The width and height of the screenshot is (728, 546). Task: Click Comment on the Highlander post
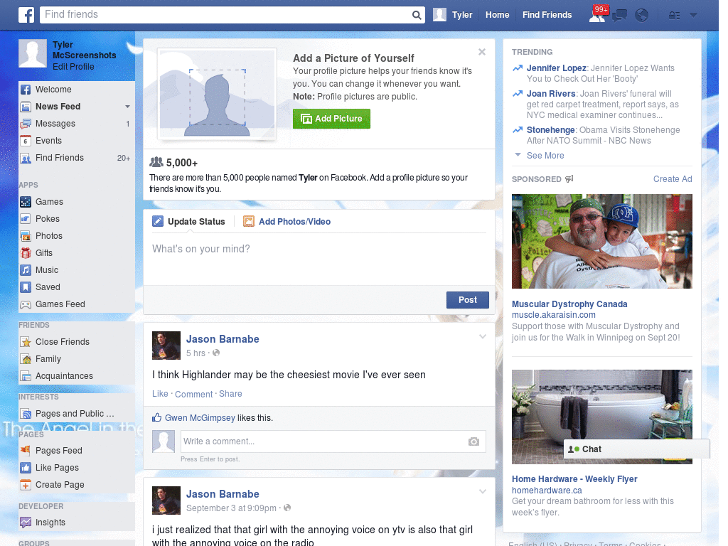pyautogui.click(x=193, y=394)
